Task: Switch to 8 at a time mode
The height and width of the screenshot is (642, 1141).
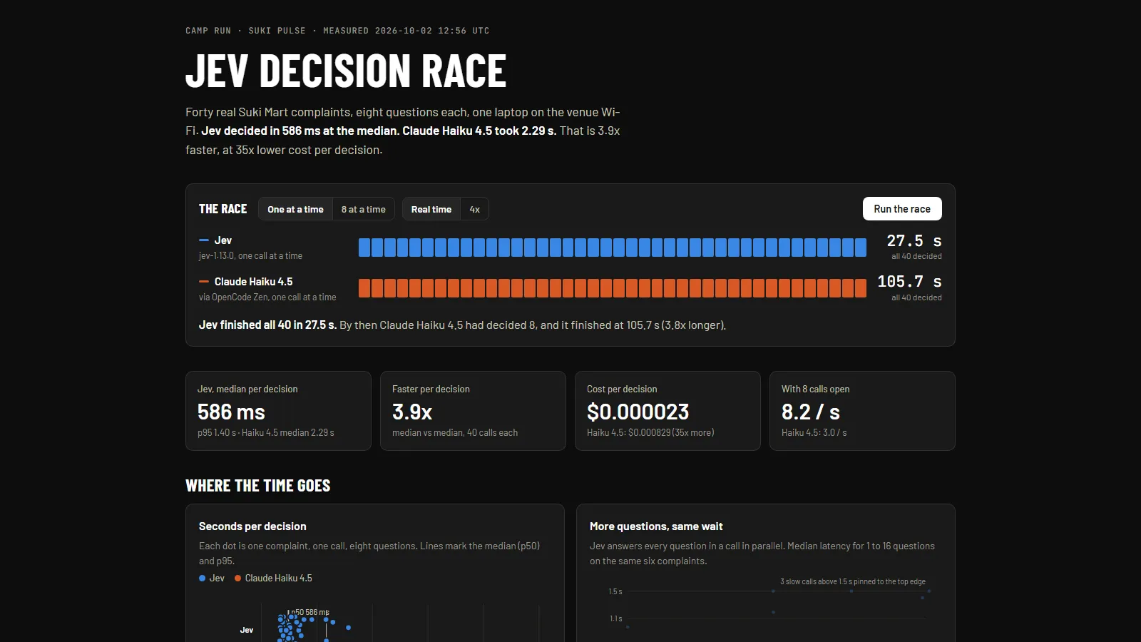Action: pos(363,209)
